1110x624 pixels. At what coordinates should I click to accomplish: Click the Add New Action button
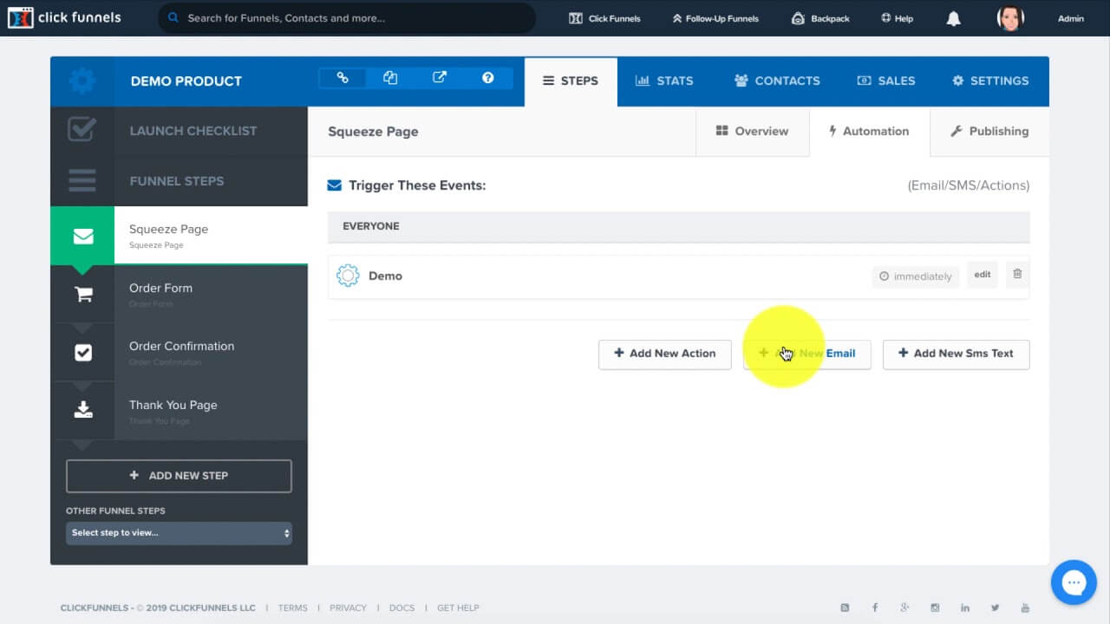tap(664, 354)
